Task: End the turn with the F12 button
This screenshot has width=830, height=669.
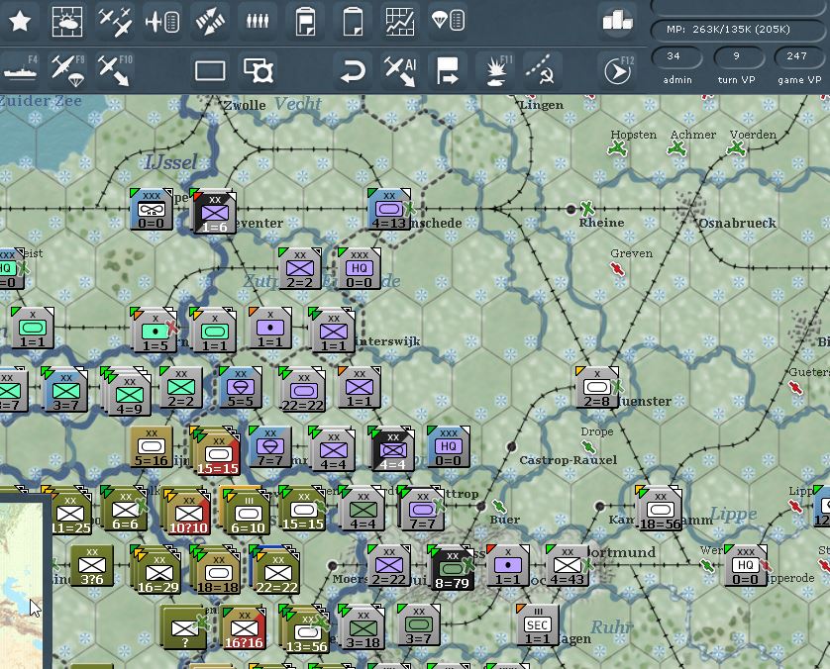Action: [617, 70]
